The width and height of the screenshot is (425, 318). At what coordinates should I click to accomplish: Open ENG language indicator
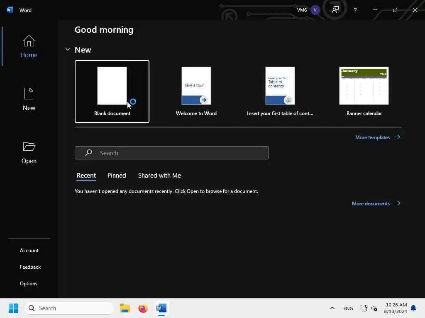[348, 308]
